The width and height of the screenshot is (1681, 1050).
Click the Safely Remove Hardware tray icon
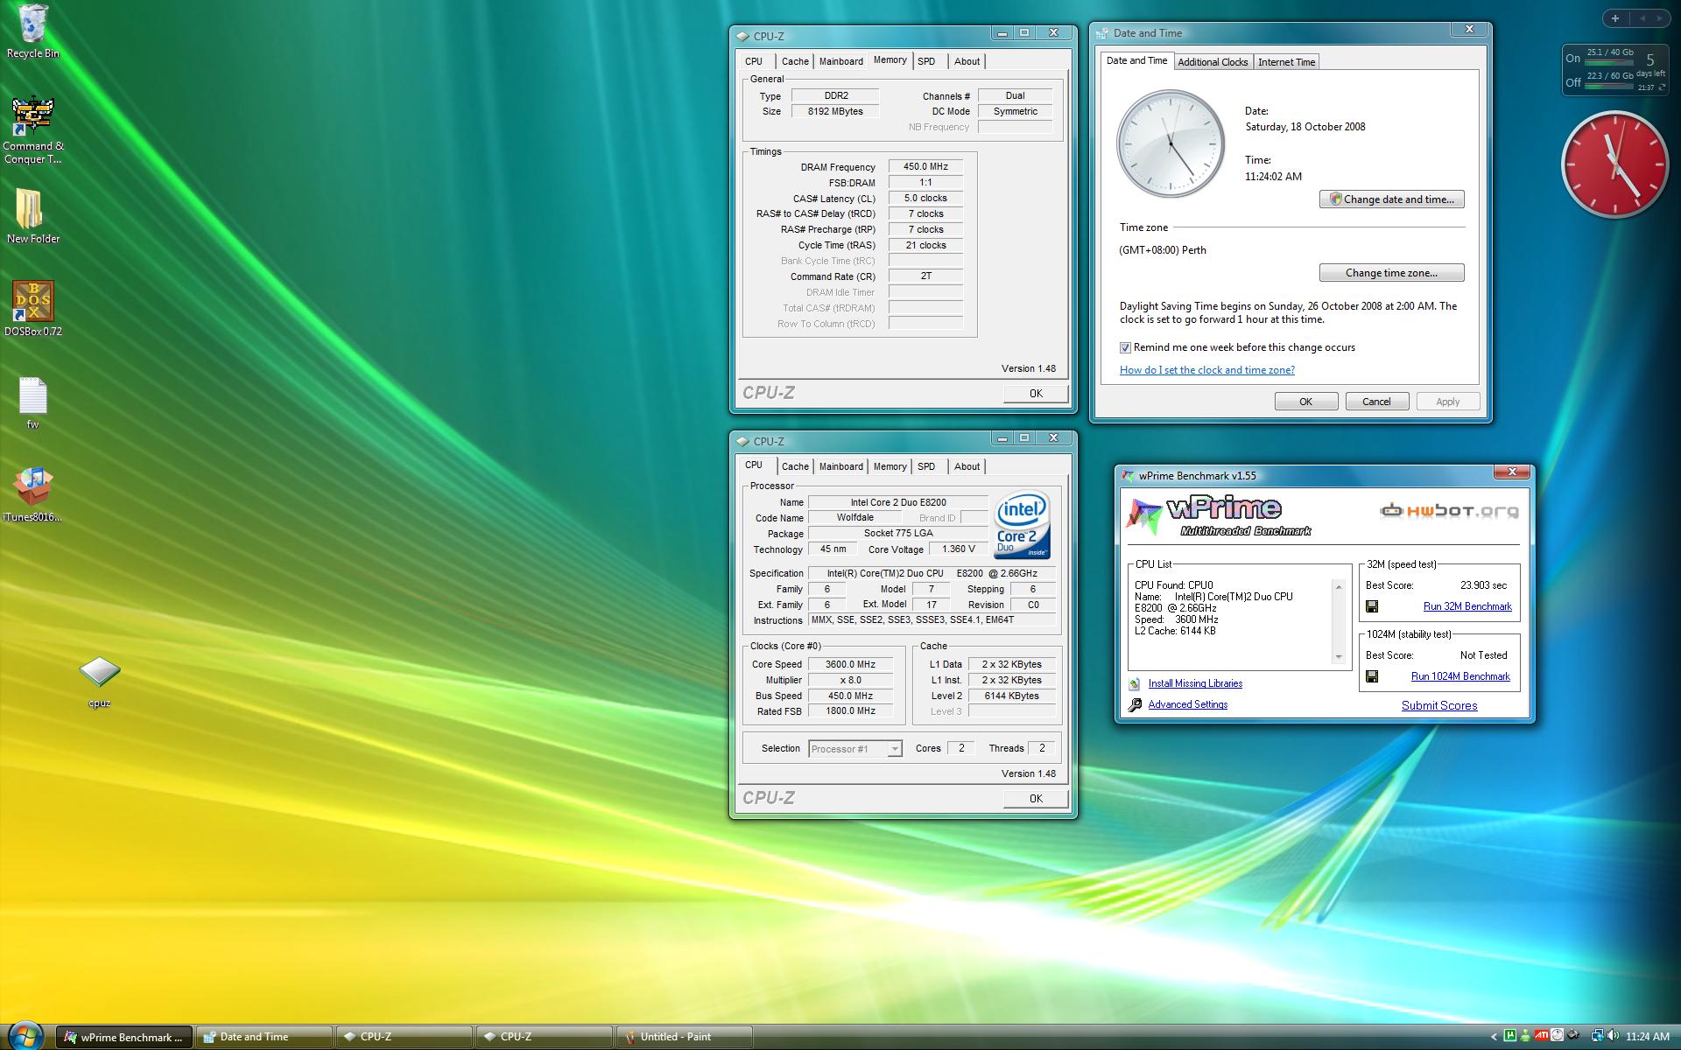coord(1573,1035)
